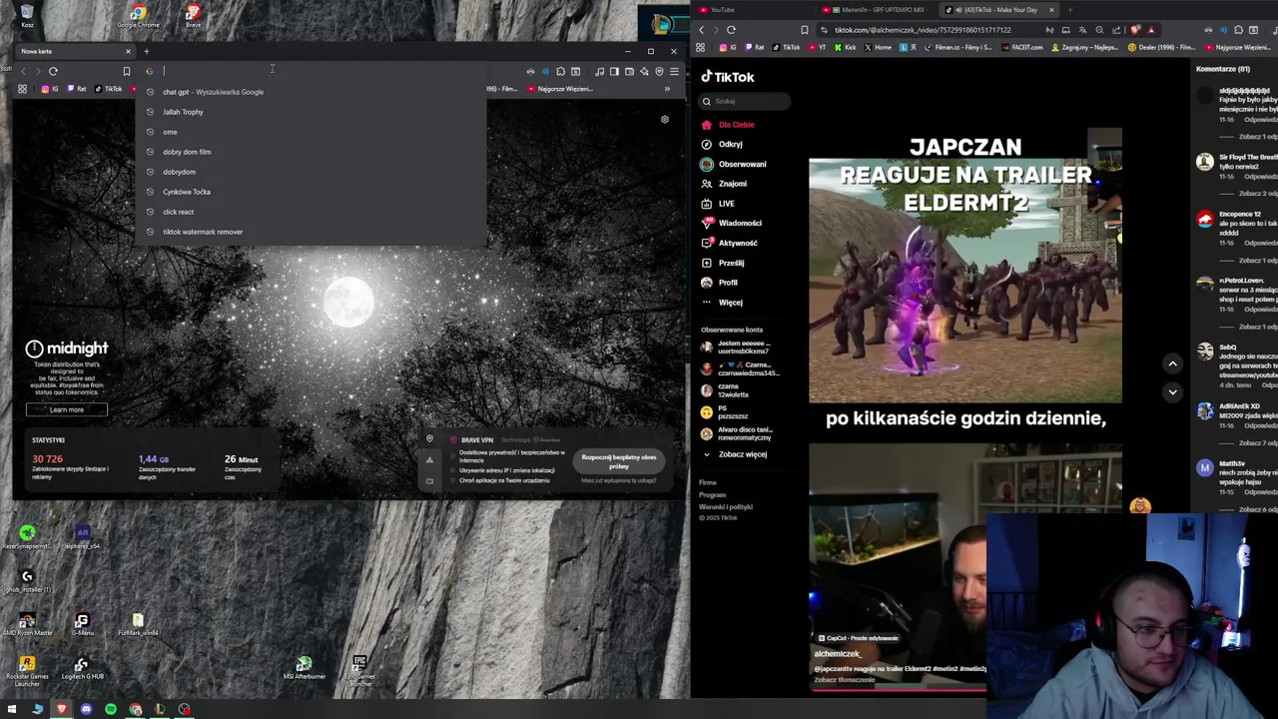Close the TikTok Make Your Day tab

coord(1051,10)
